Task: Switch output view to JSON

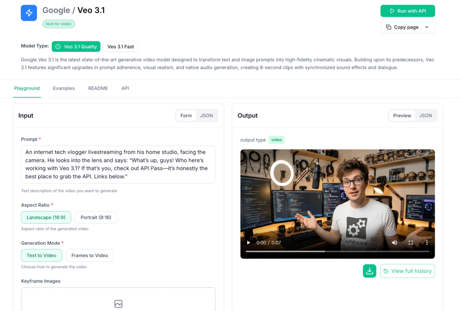Action: [425, 116]
